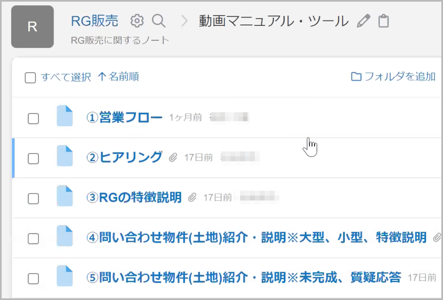
Task: Open the RG販売 notebook link
Action: pos(94,21)
